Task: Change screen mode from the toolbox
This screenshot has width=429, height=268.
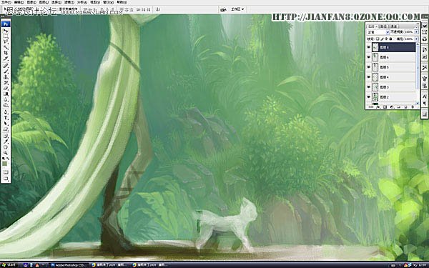Action: [6, 179]
